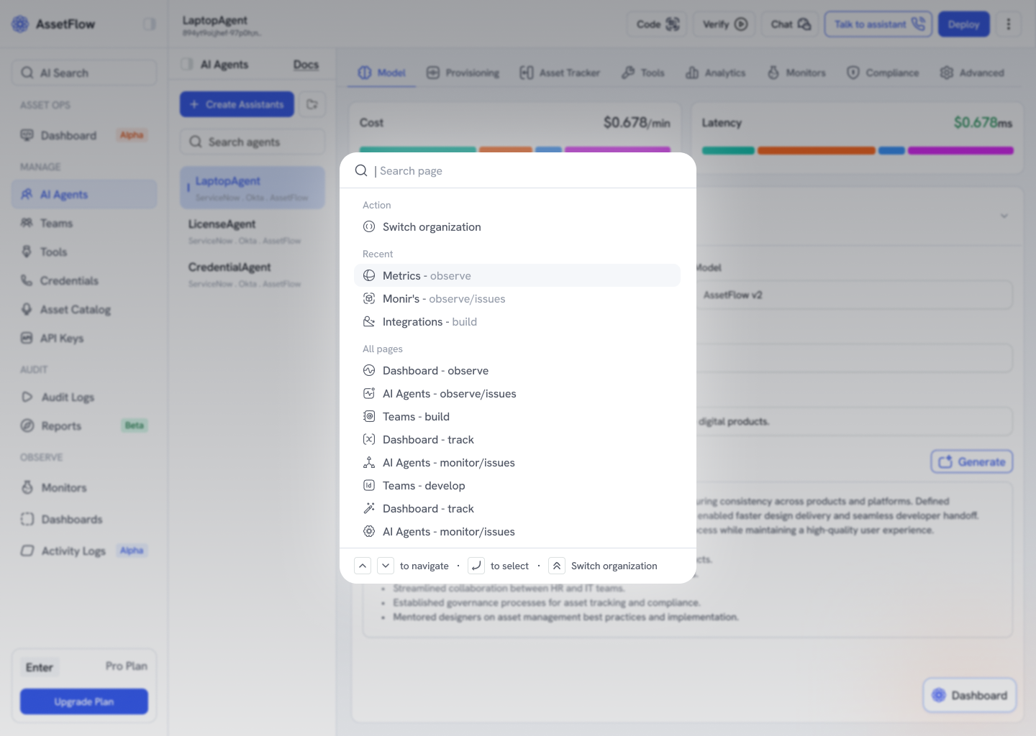
Task: Click the AI Agents - observe/issues icon
Action: [369, 393]
